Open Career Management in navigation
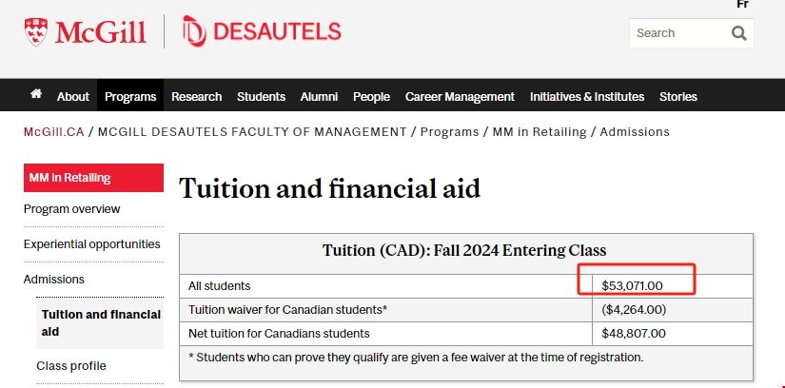This screenshot has height=388, width=785. (x=460, y=96)
